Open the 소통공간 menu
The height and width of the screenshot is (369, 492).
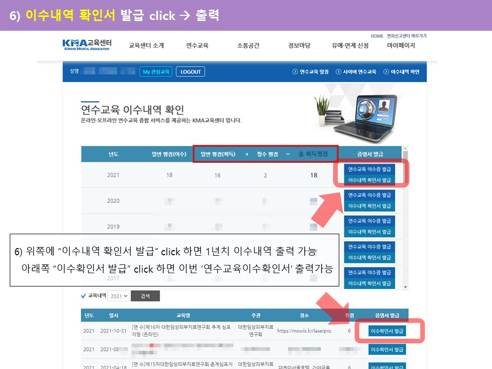click(x=248, y=46)
